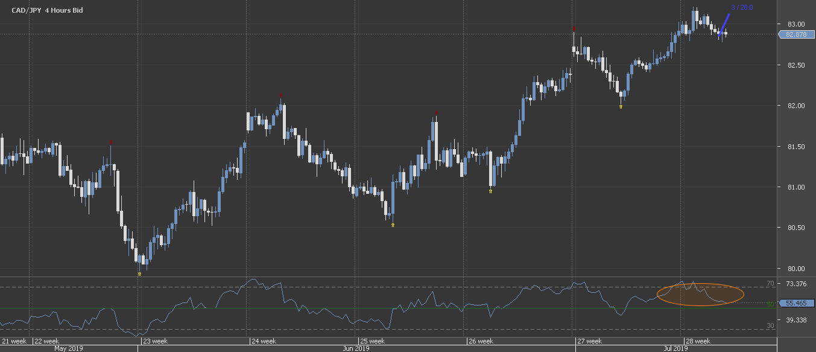This screenshot has width=816, height=352.
Task: Click the 80.50 price axis label
Action: point(795,228)
